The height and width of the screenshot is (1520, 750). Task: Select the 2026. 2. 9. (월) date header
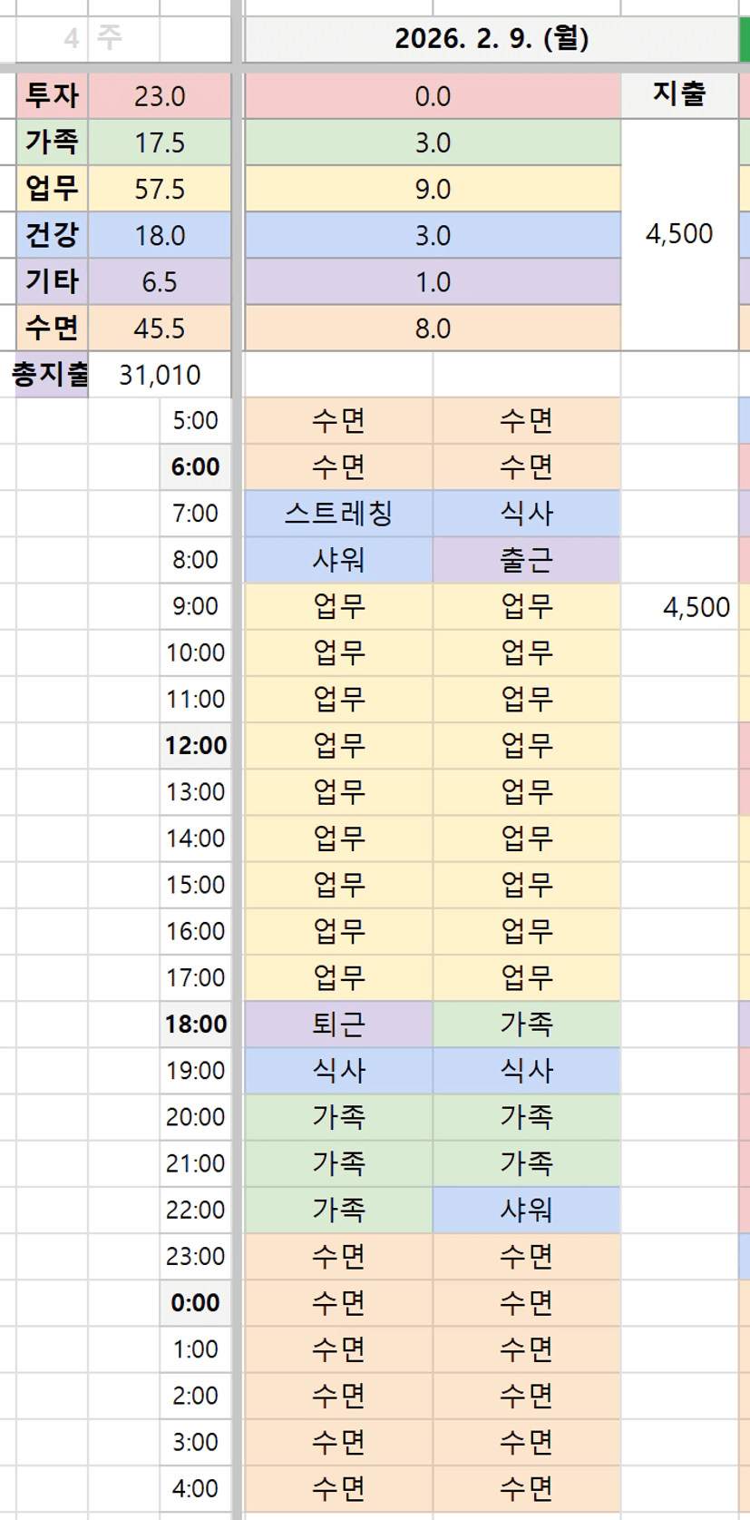(492, 39)
